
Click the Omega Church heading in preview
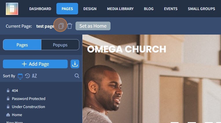127,49
